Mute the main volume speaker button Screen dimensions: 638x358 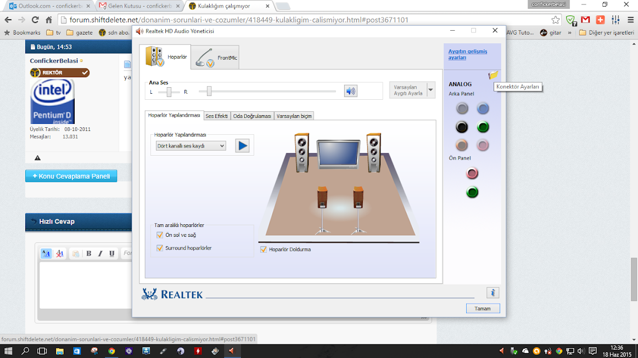(x=350, y=91)
